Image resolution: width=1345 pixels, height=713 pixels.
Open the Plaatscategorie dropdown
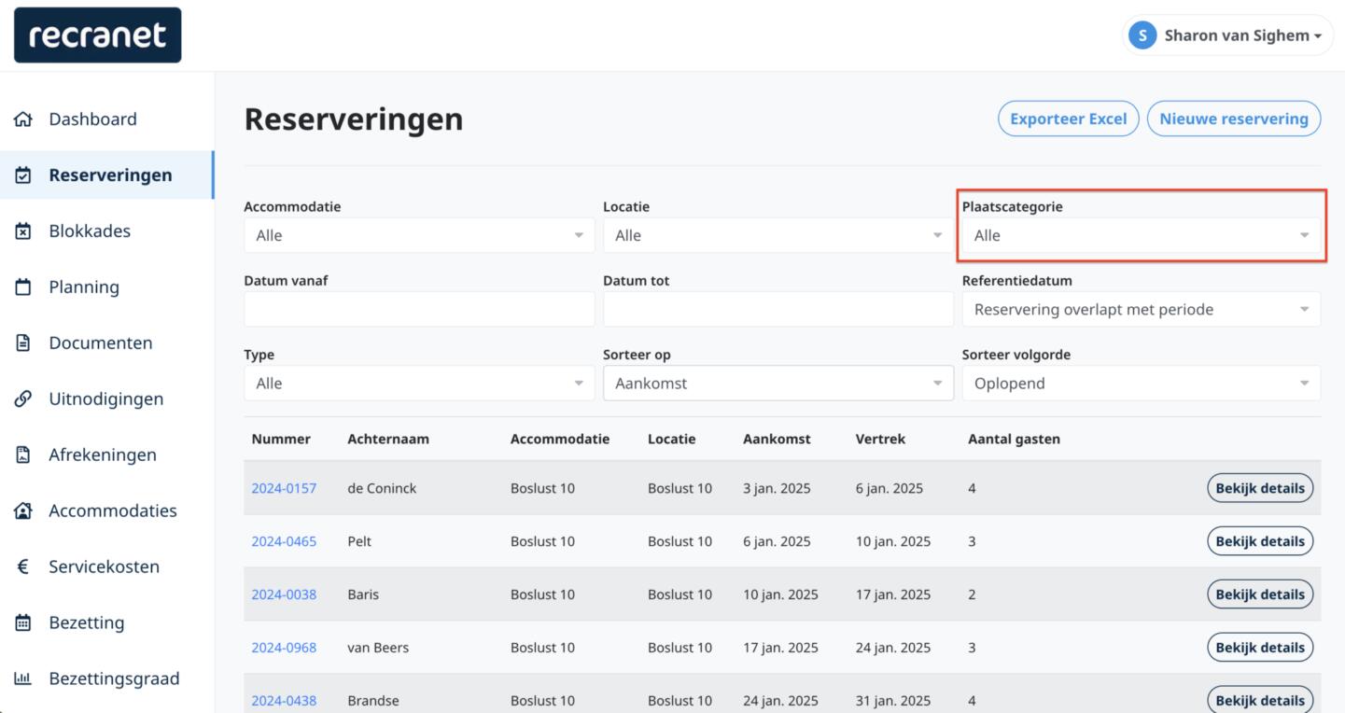click(1141, 236)
